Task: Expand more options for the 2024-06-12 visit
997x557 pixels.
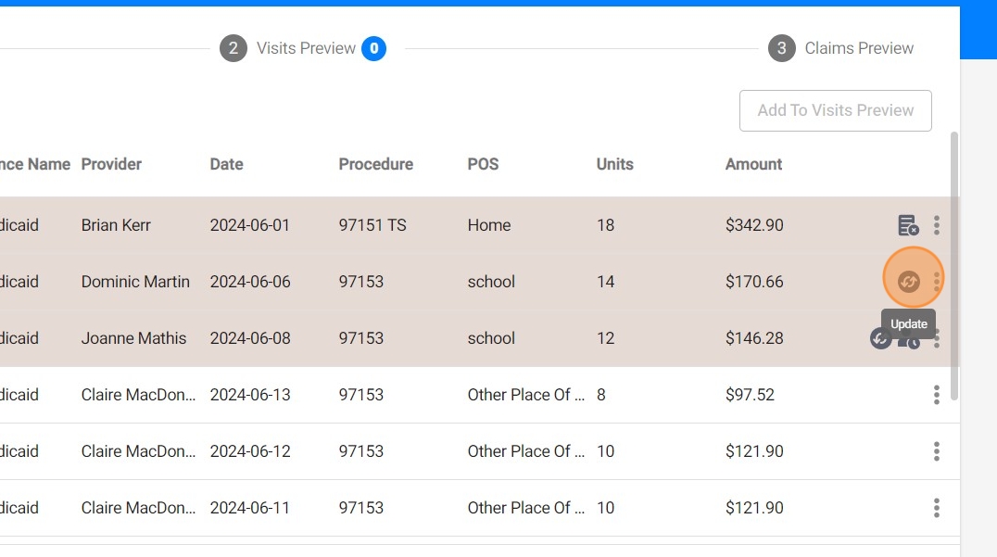Action: 937,451
